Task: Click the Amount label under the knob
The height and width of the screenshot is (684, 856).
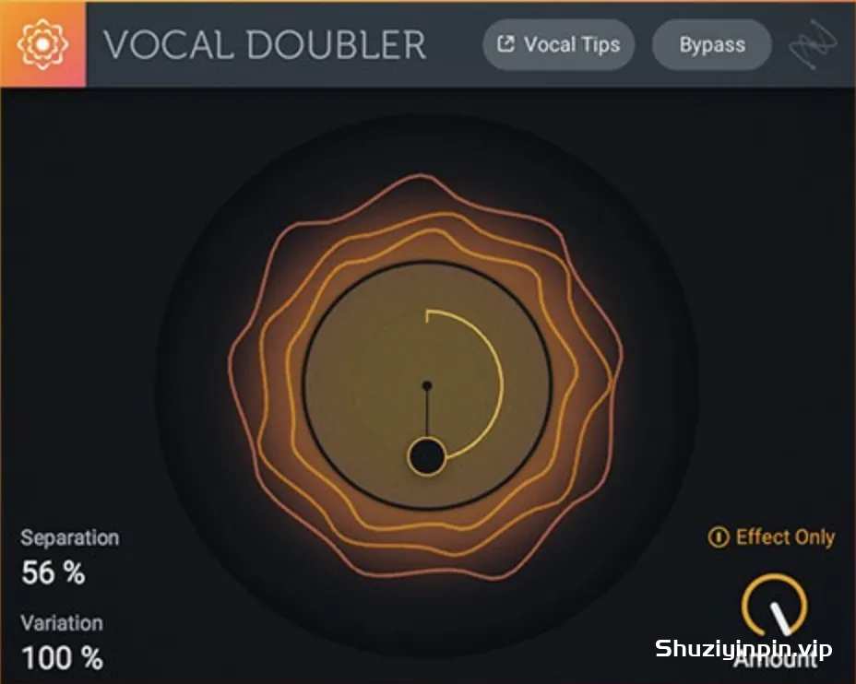Action: pos(775,661)
